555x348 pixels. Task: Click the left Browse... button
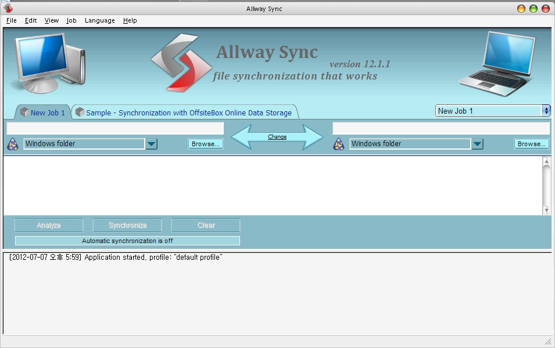[x=206, y=144]
